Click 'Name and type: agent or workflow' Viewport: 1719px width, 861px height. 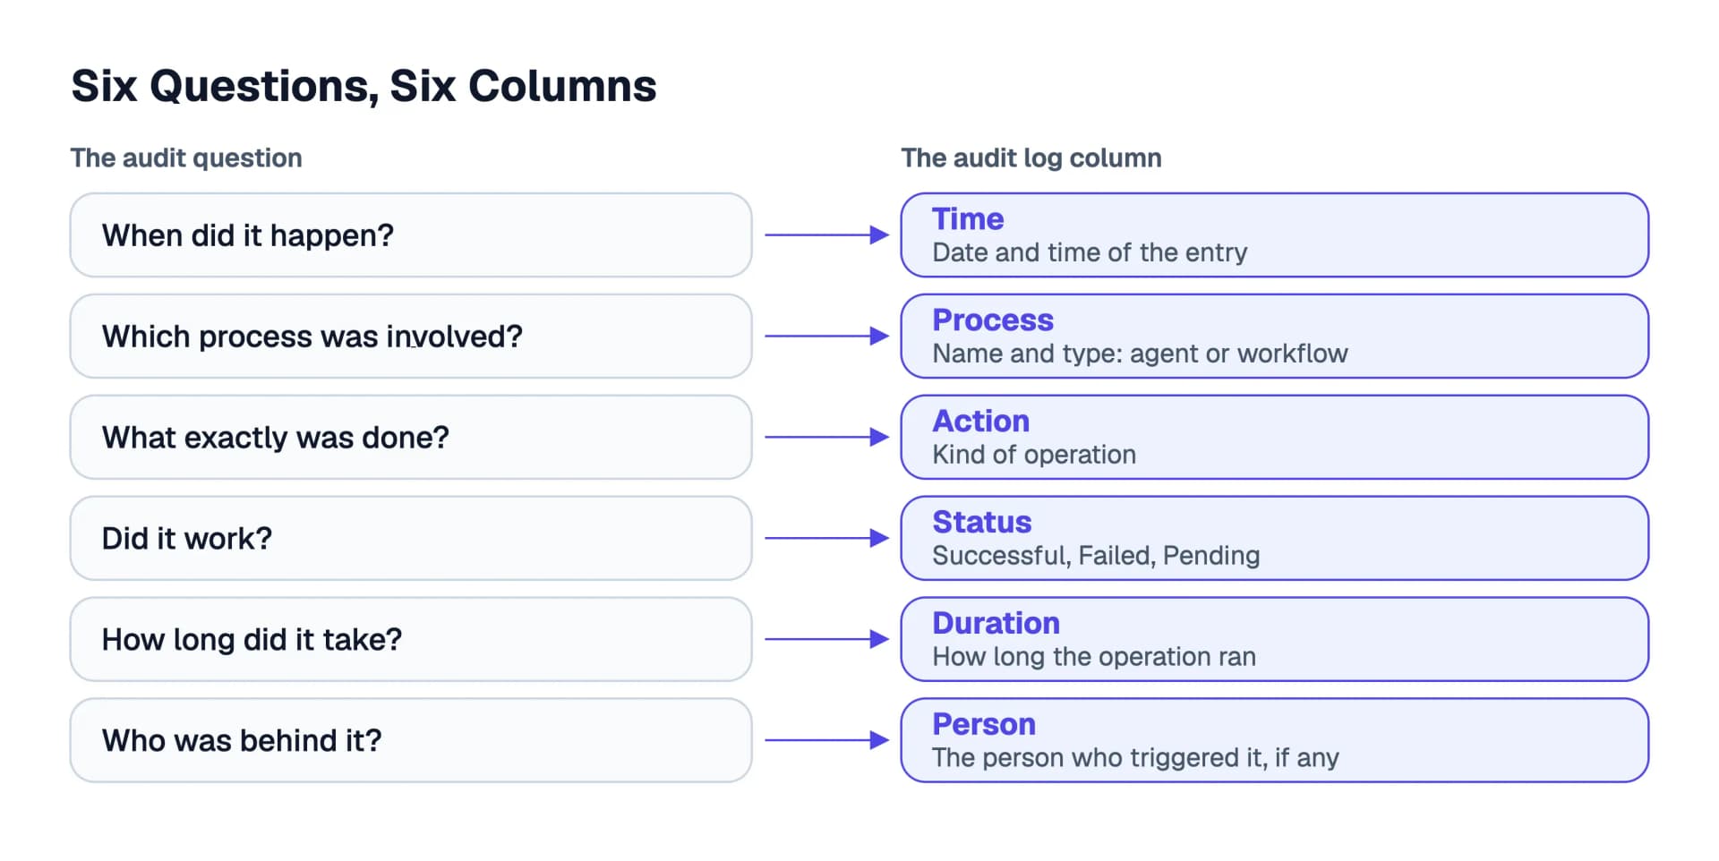(x=1140, y=354)
